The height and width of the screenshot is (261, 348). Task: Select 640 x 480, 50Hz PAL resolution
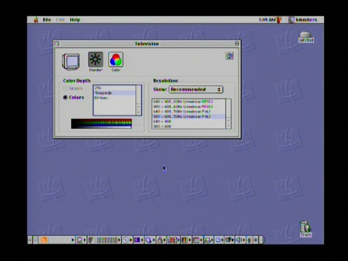point(189,111)
